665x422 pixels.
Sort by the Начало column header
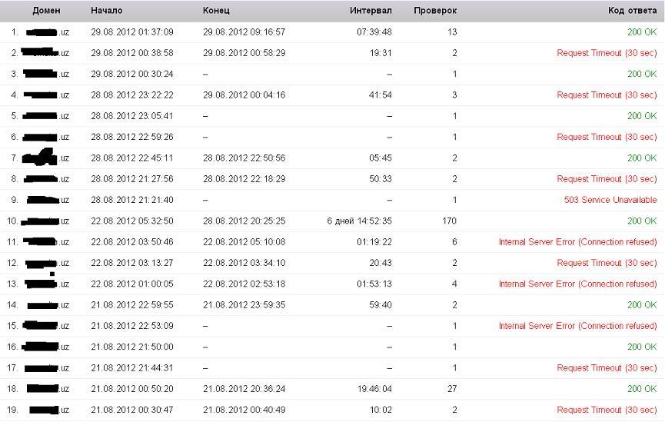pos(106,11)
